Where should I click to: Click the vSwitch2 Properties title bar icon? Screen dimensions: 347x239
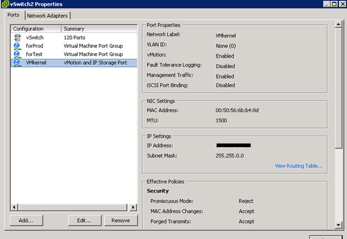click(6, 5)
